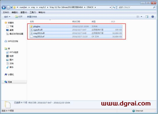The image size is (158, 114).
Task: Click the 计算机 icon
Action: (6, 74)
